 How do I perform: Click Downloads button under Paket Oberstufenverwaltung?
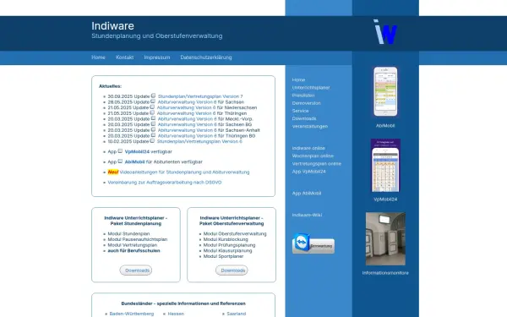(232, 271)
